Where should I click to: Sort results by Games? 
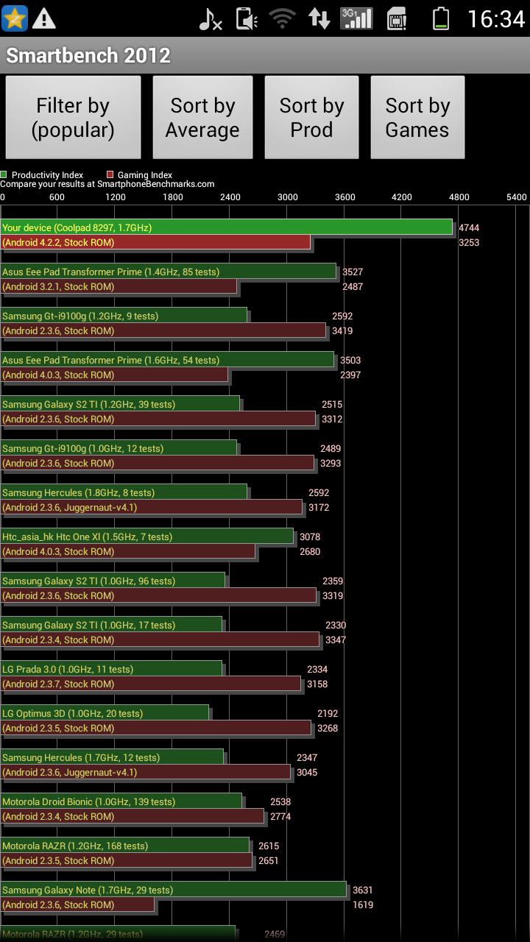(x=417, y=117)
